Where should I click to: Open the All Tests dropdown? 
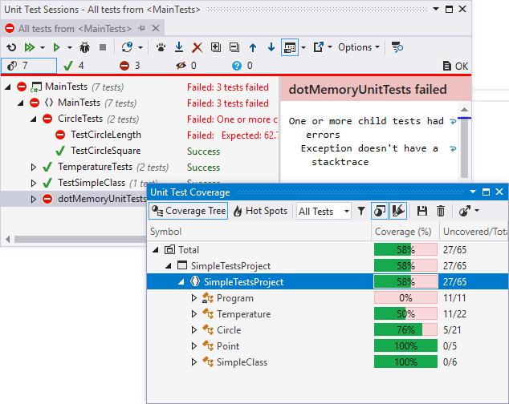[324, 211]
